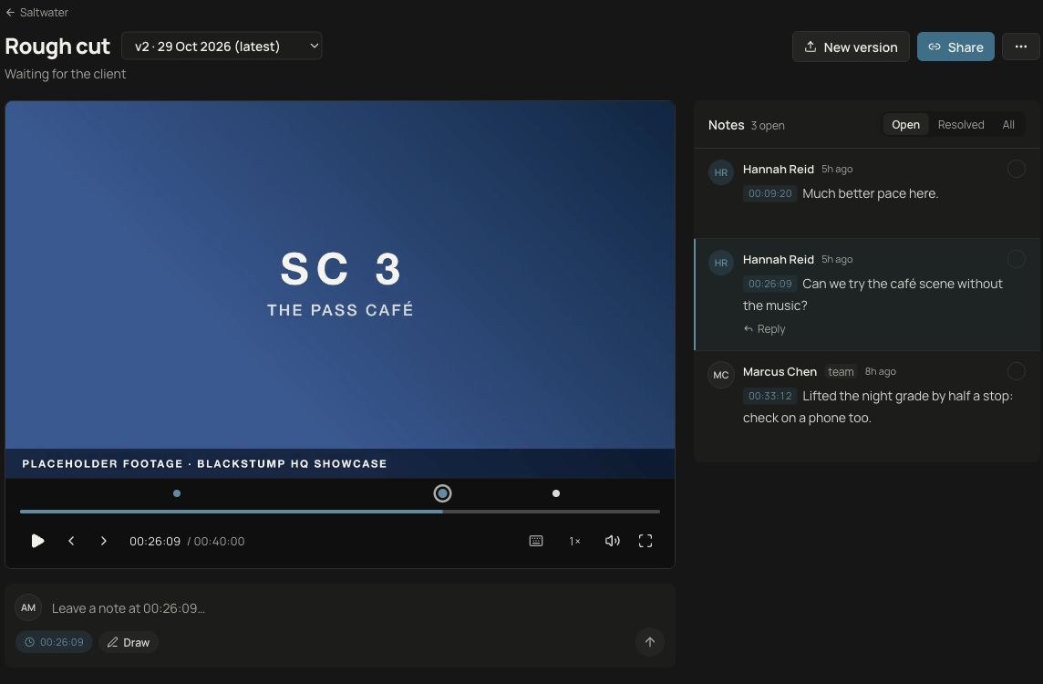Click the 'Waiting for the client' status
Viewport: 1043px width, 684px height.
tap(66, 74)
